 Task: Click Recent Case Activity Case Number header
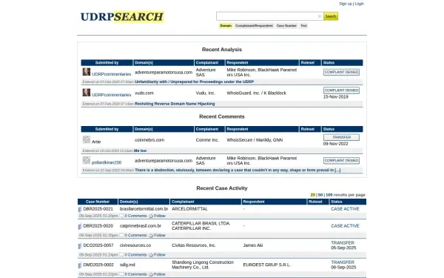98,202
